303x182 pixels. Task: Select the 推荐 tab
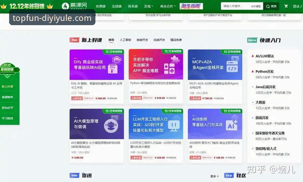pos(111,40)
